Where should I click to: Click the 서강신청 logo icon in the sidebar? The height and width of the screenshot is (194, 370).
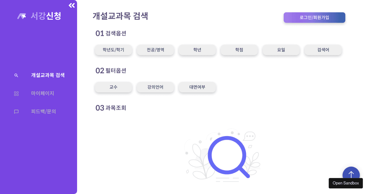pos(21,16)
